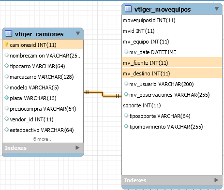
Task: Click the diamond icon beside vendor_id
Action: pyautogui.click(x=6, y=119)
